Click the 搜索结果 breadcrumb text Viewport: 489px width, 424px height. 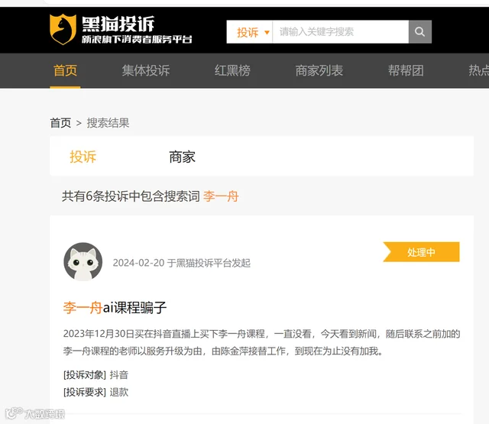(x=108, y=123)
